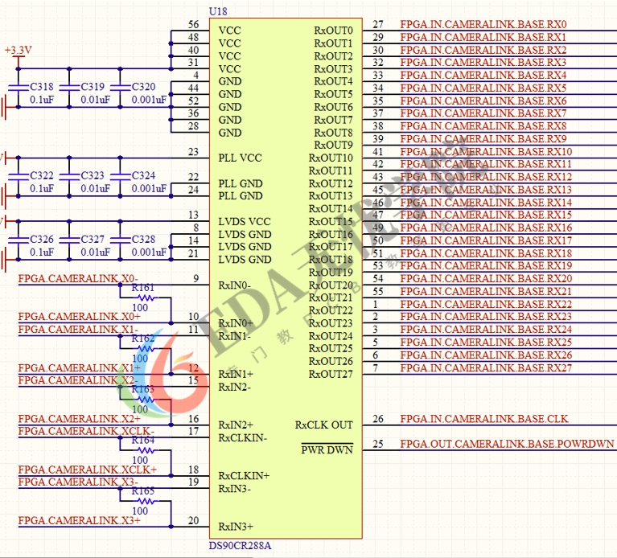Click the RxCLKIN+ pin name
The image size is (617, 558).
click(x=244, y=476)
